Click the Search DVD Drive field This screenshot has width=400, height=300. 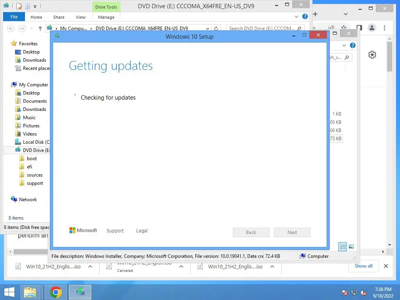(265, 28)
